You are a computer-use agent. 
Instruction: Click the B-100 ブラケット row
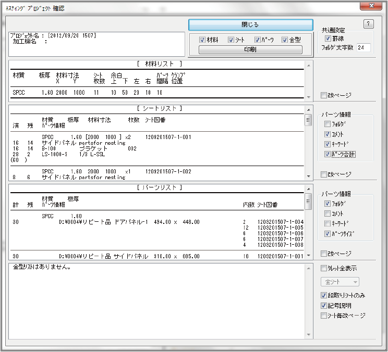[x=75, y=148]
